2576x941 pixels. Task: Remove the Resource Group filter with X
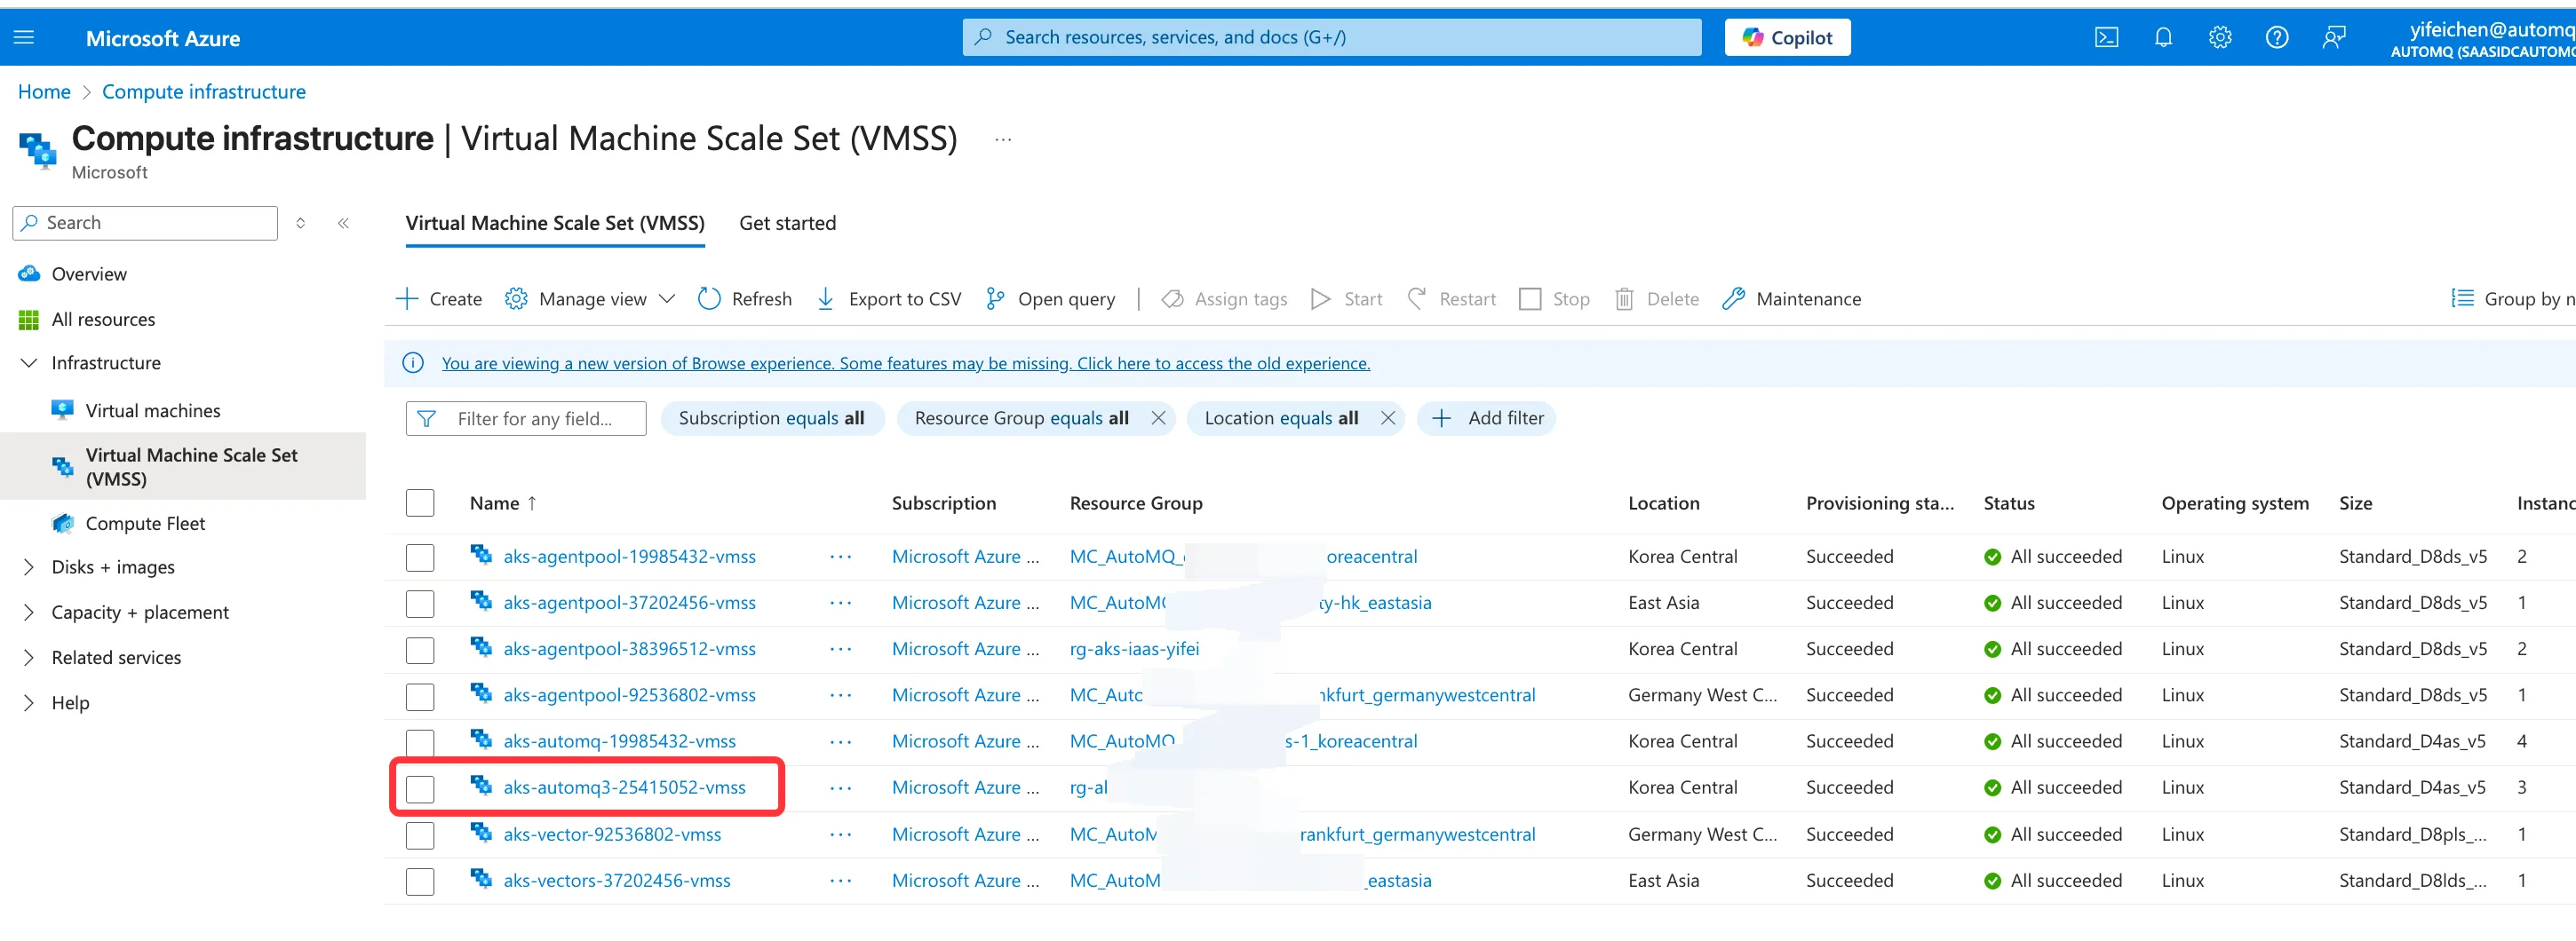click(x=1158, y=418)
